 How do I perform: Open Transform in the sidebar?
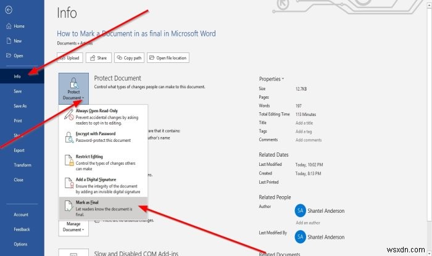(22, 165)
